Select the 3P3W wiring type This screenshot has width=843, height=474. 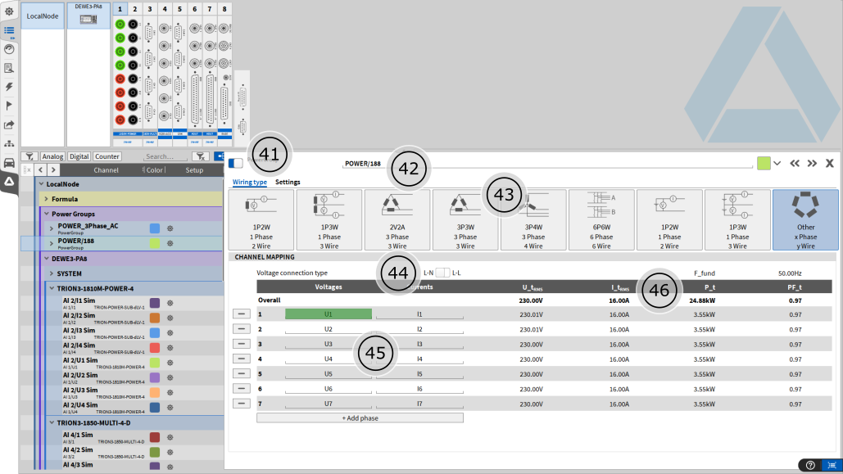pos(465,219)
